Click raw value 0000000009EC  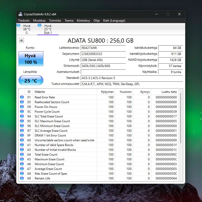coord(166,155)
